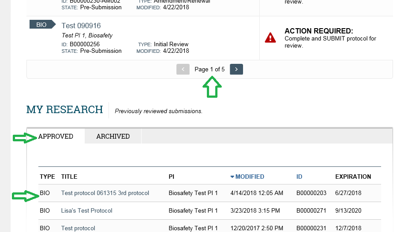Click green arrow beside first BIO row
Image resolution: width=408 pixels, height=232 pixels.
click(25, 196)
